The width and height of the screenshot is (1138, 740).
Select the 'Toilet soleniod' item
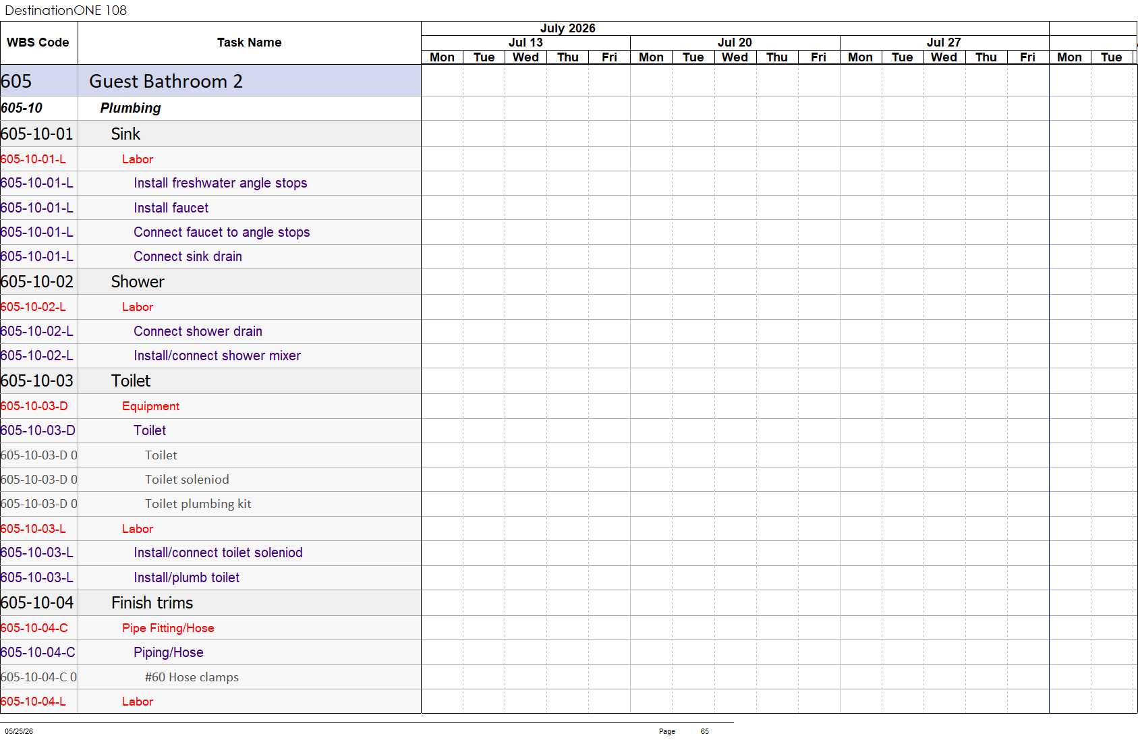click(x=187, y=480)
